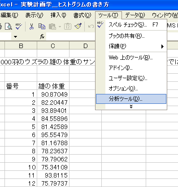The image size is (178, 187).
Task: Click the spell check toolbar icon
Action: click(19, 27)
